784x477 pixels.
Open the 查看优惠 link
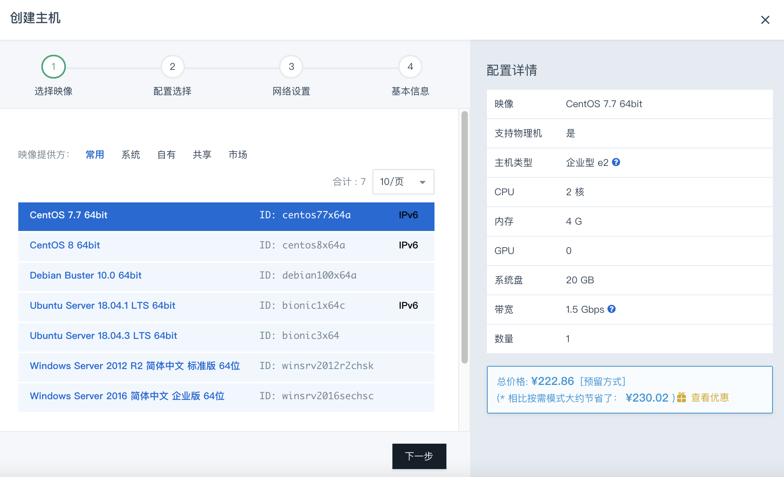(710, 397)
